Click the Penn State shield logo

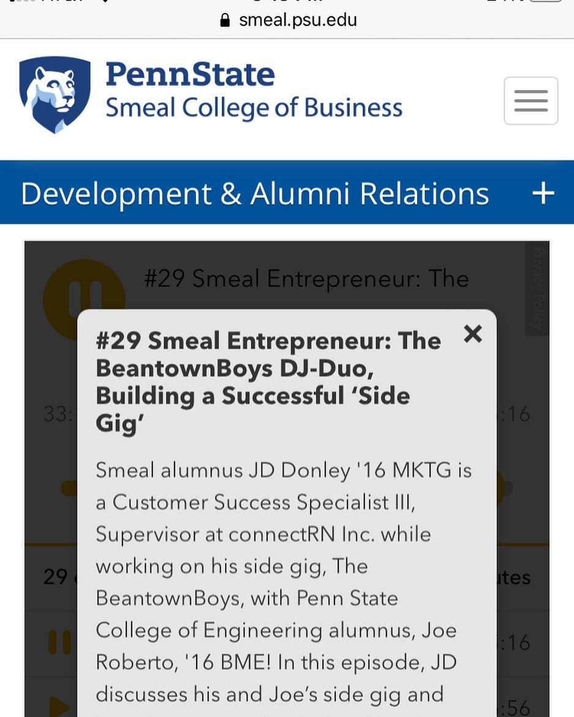click(55, 95)
